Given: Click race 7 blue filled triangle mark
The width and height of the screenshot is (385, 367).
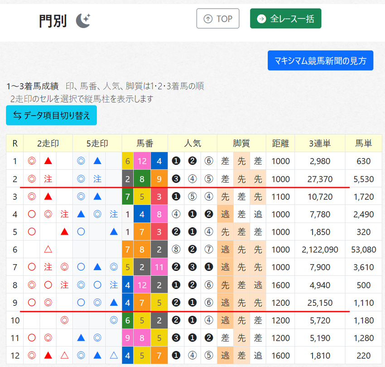Looking at the screenshot, I should (97, 267).
